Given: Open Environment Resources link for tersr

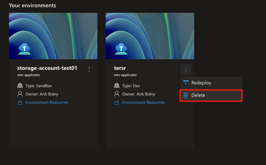Looking at the screenshot, I should point(143,102).
